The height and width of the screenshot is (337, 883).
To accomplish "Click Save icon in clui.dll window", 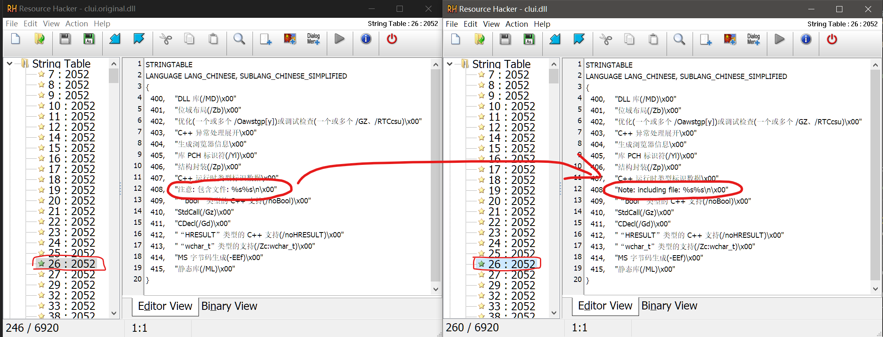I will (x=505, y=40).
